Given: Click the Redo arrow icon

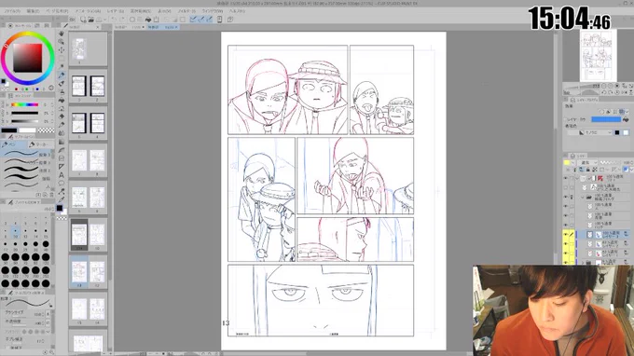Looking at the screenshot, I should pos(122,19).
